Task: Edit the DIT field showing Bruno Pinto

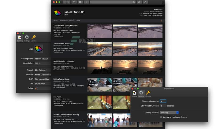Action: (x=43, y=84)
